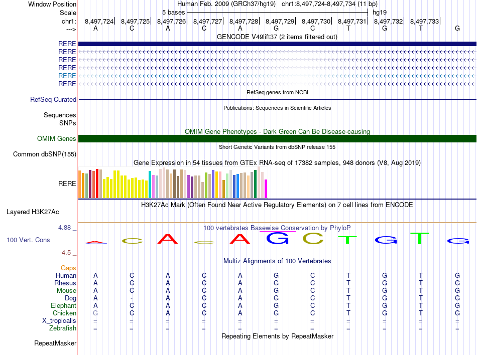
Task: Click 'GENCODE V49lift37 (2 items filtered out)' title
Action: [277, 37]
